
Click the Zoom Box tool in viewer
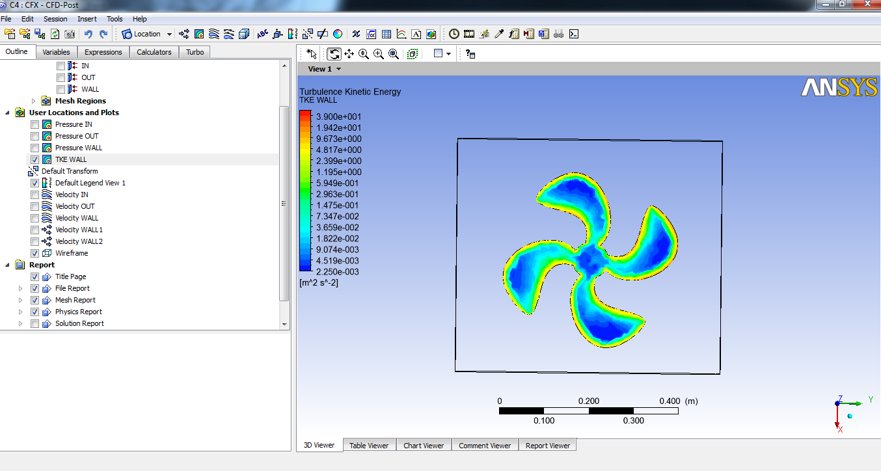pos(379,54)
